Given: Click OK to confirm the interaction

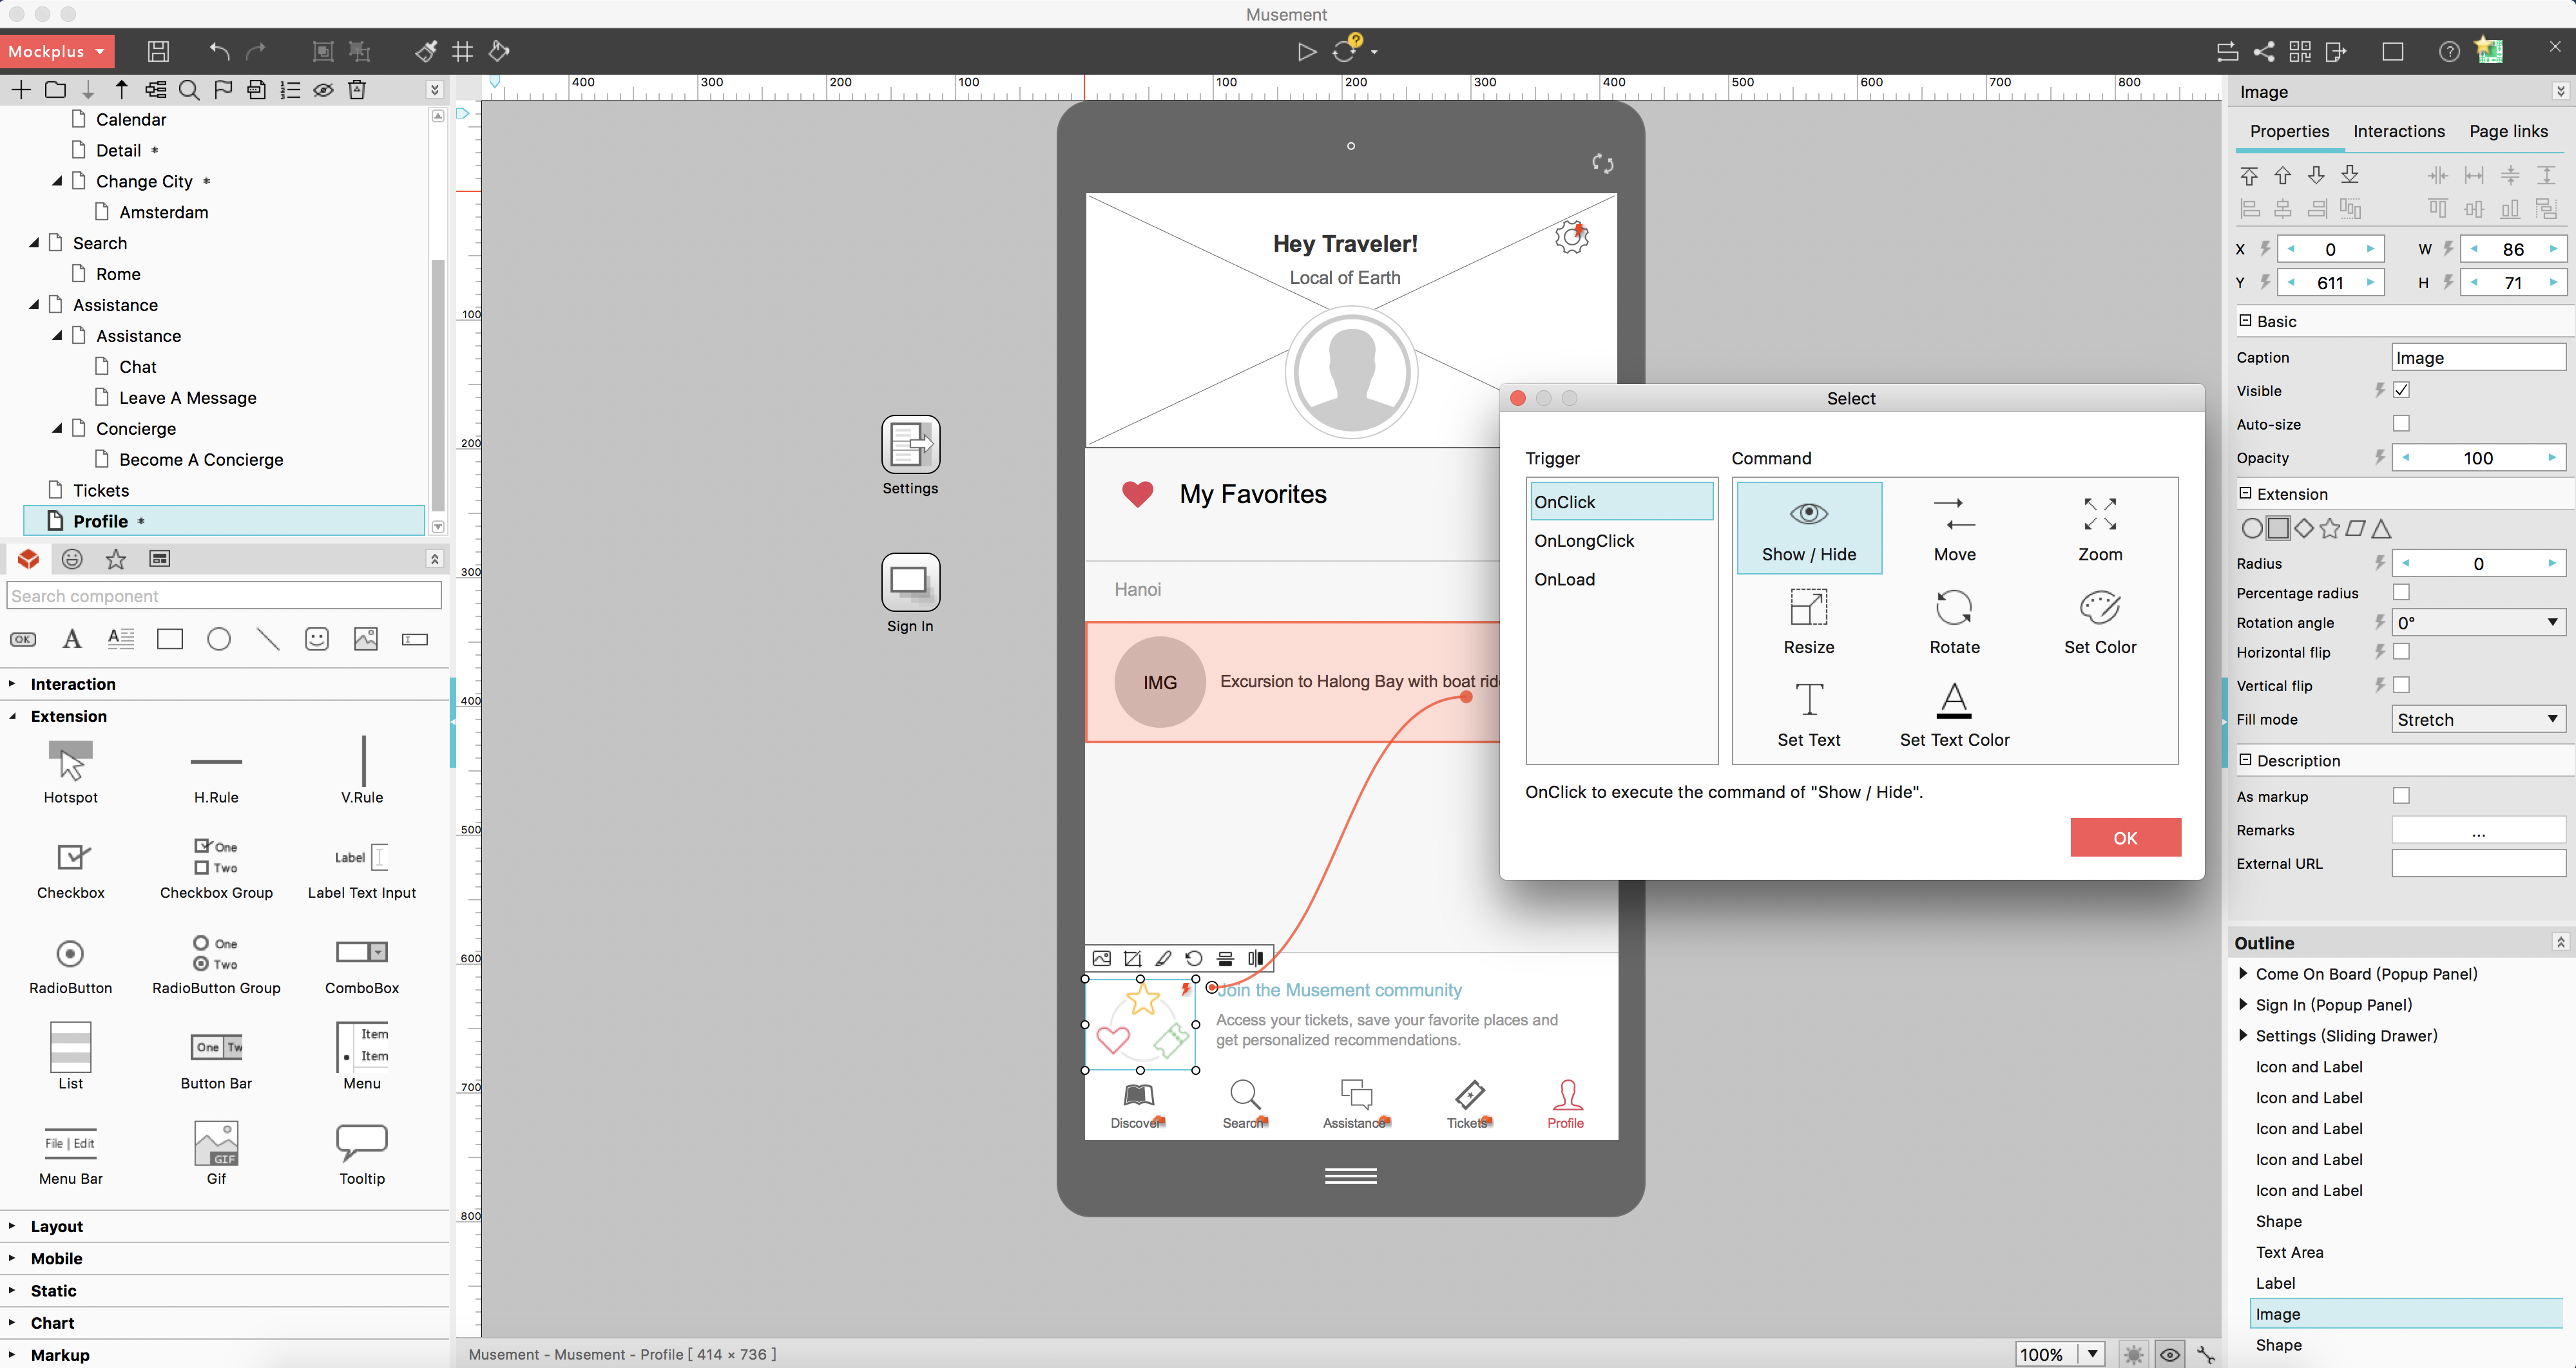Looking at the screenshot, I should tap(2124, 838).
